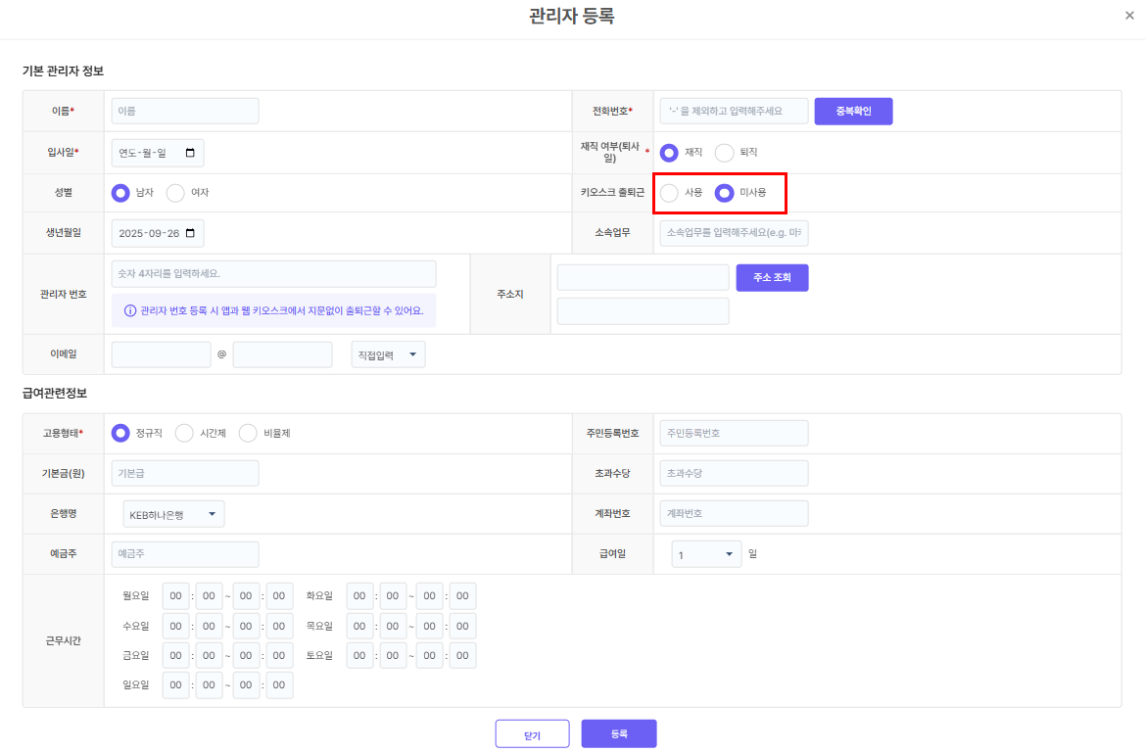Screen dimensions: 1145x753
Task: Click the info icon in 관리자 번호 notice
Action: (x=130, y=310)
